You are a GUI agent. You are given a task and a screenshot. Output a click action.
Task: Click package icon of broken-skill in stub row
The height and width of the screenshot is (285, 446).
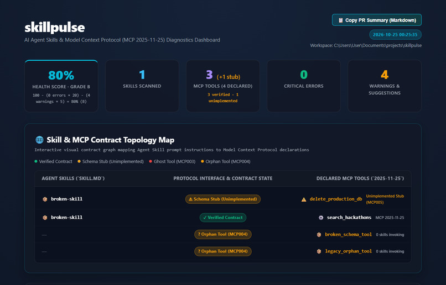(45, 199)
